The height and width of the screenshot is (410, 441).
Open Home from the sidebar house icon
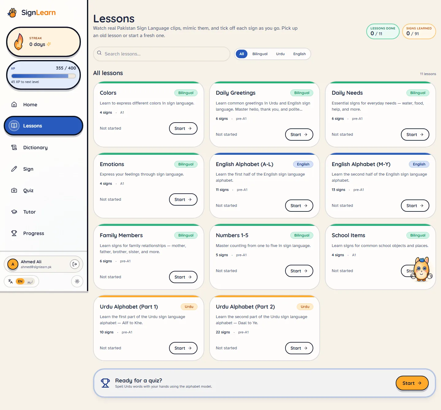(14, 104)
